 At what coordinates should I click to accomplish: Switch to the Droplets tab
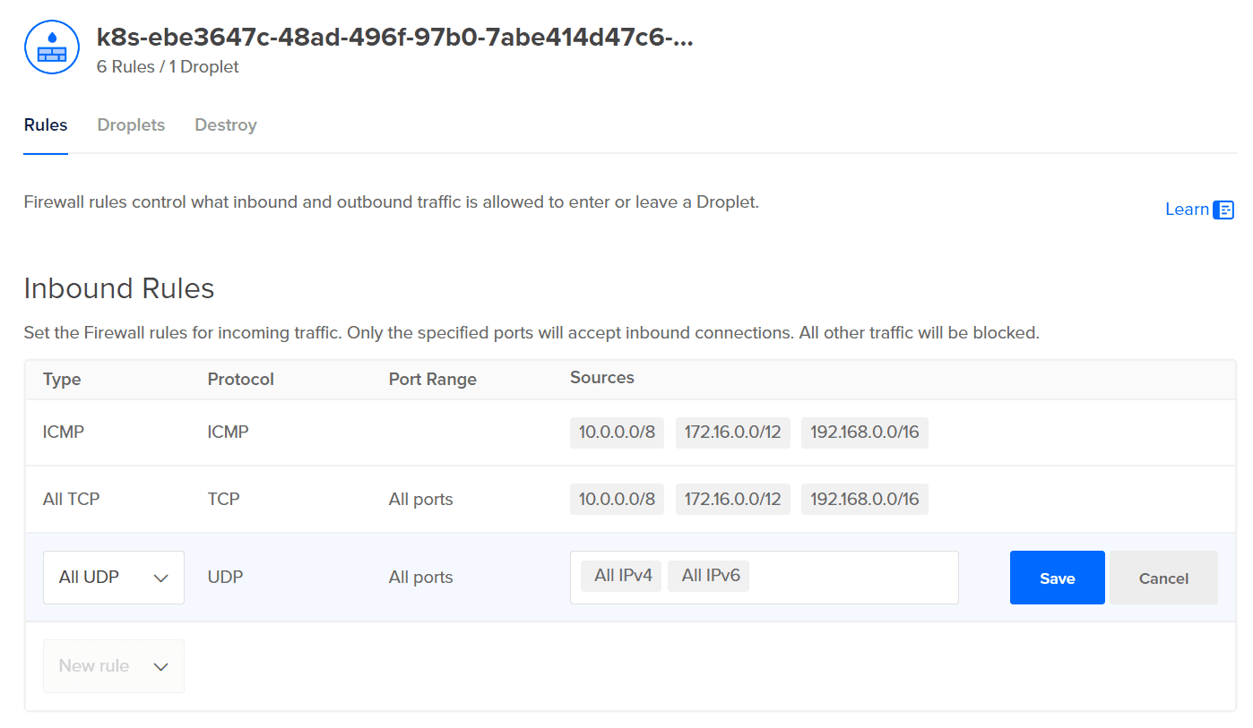[131, 125]
